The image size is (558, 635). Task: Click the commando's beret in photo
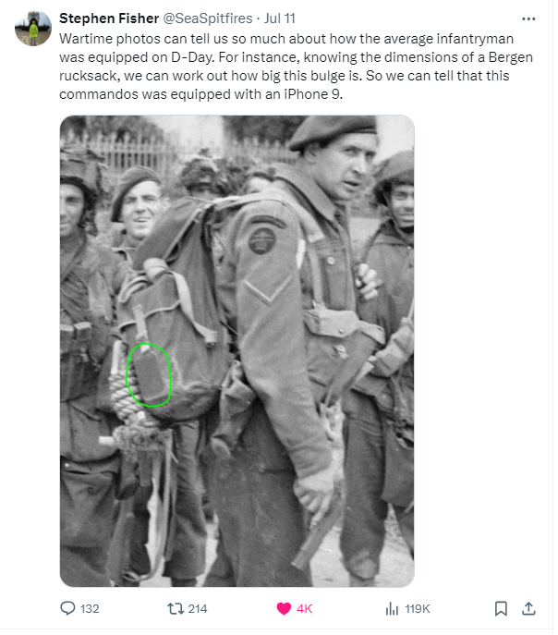[x=333, y=130]
